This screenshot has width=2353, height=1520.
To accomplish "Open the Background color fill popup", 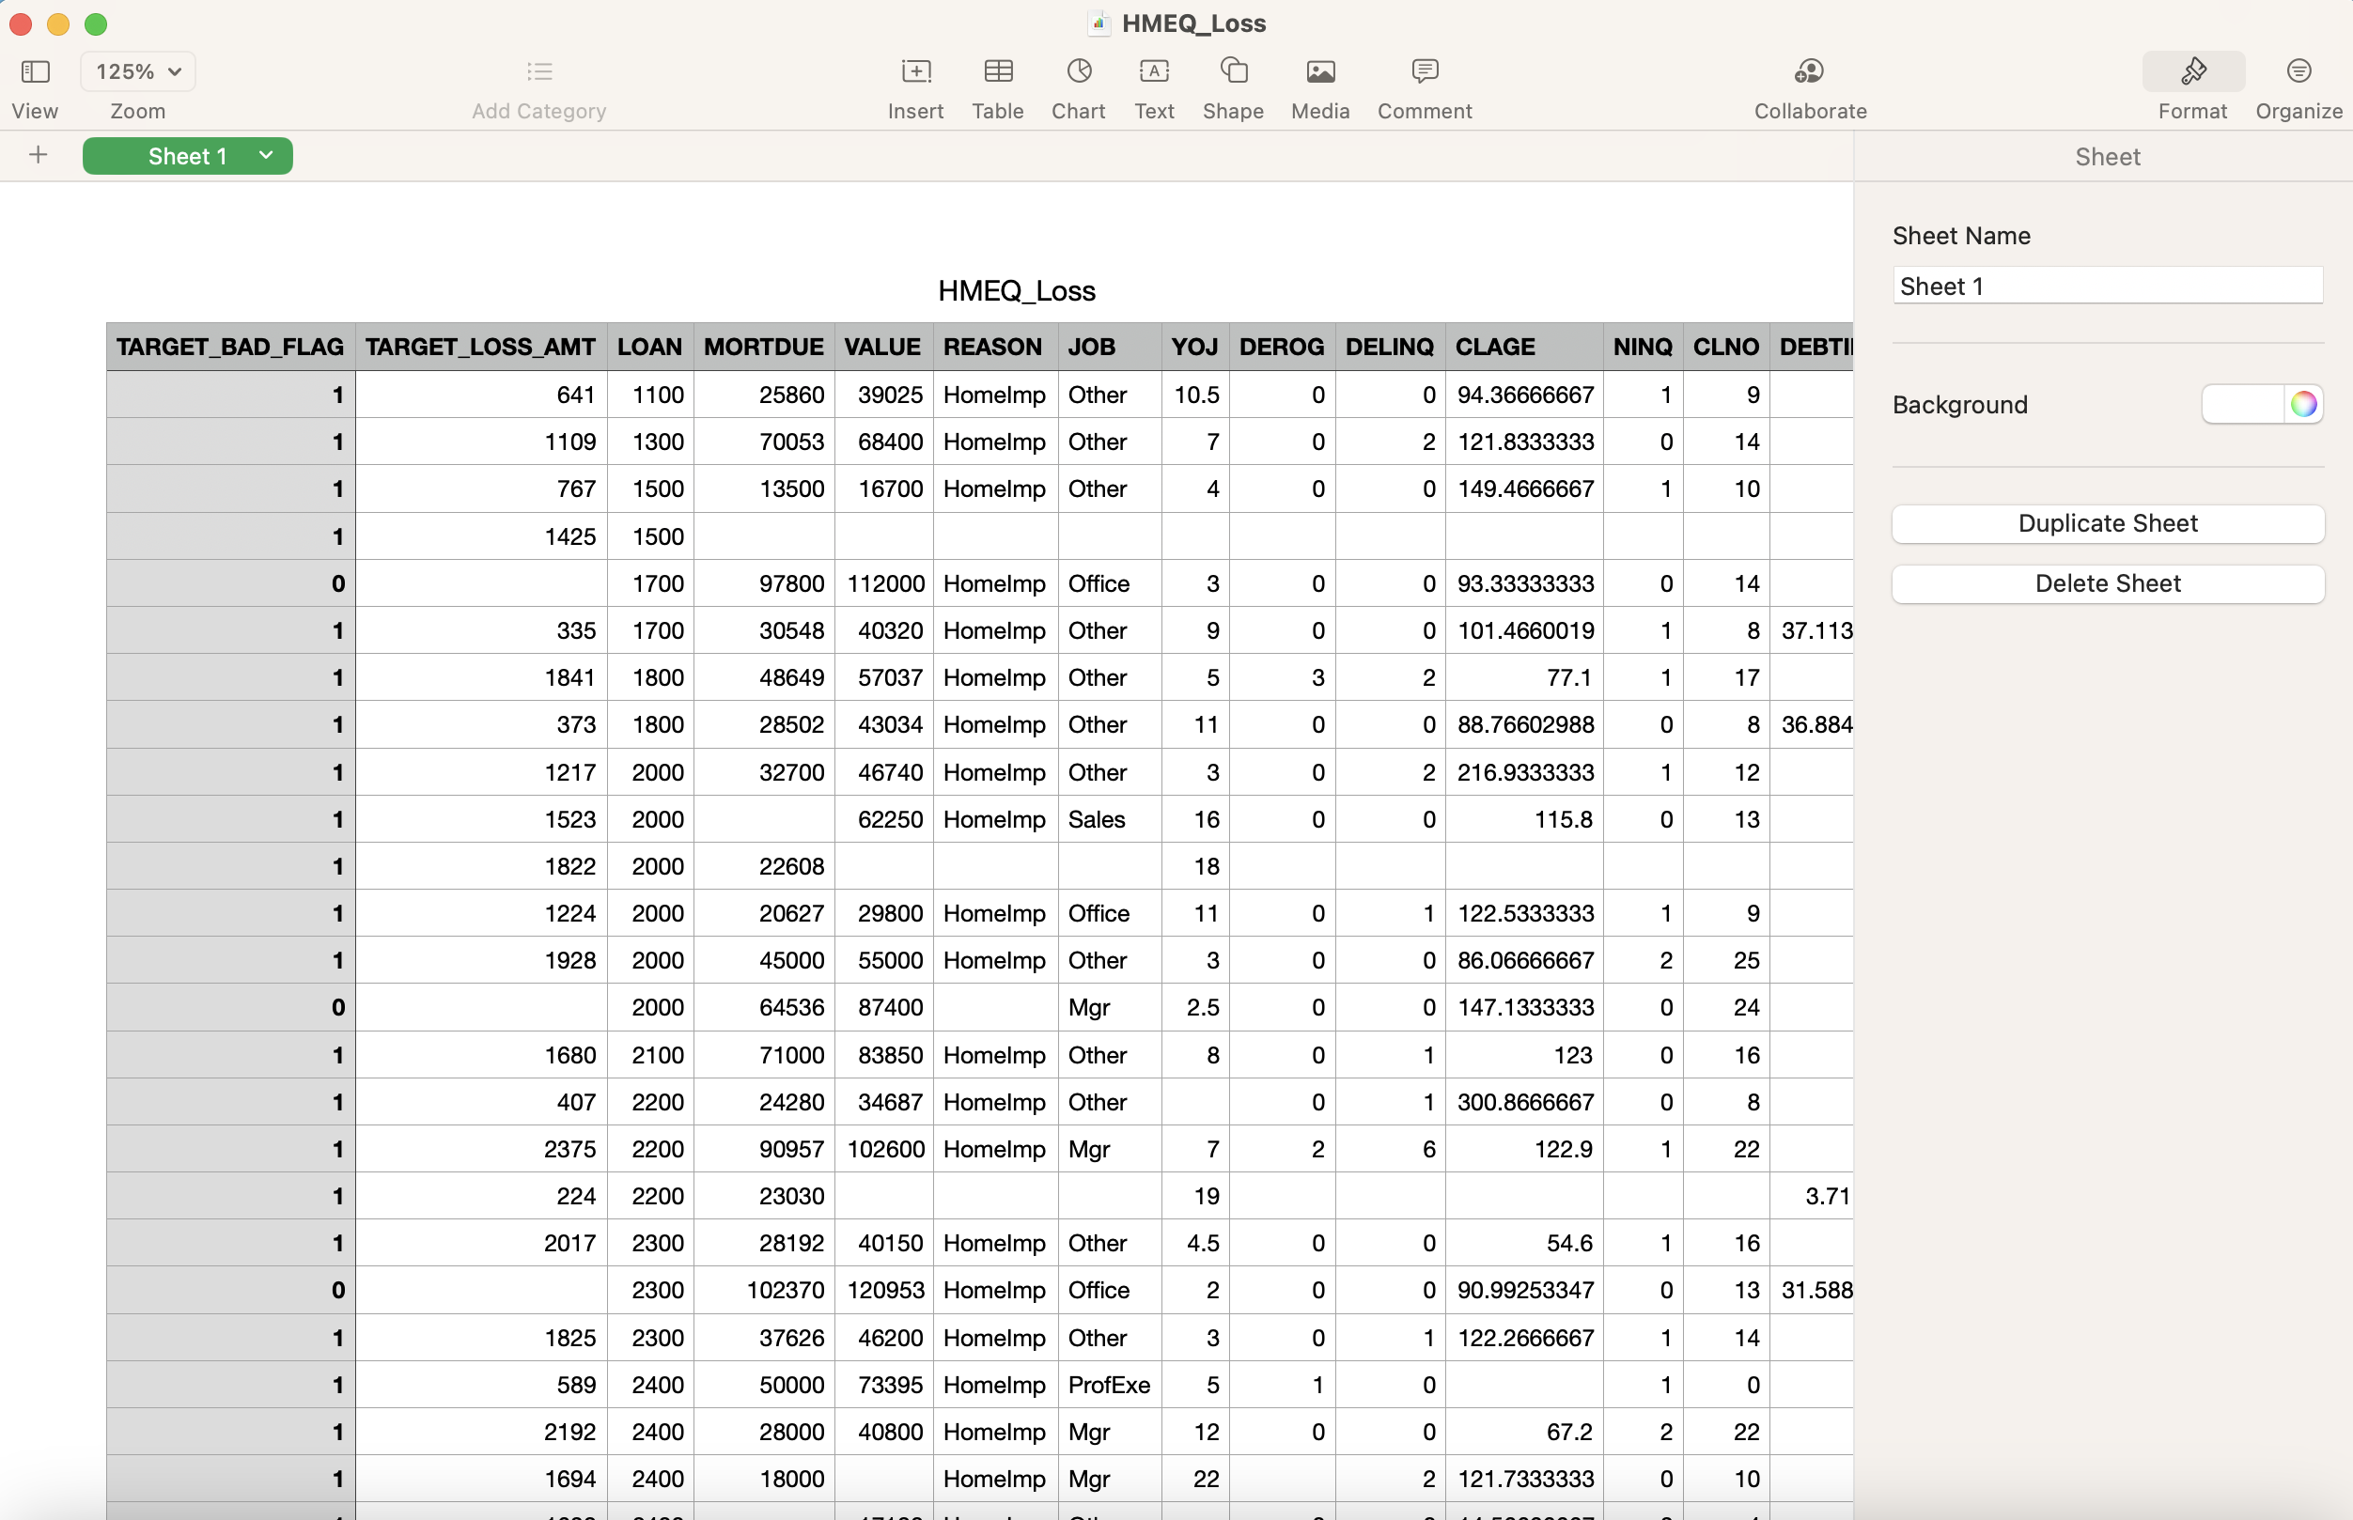I will point(2242,404).
